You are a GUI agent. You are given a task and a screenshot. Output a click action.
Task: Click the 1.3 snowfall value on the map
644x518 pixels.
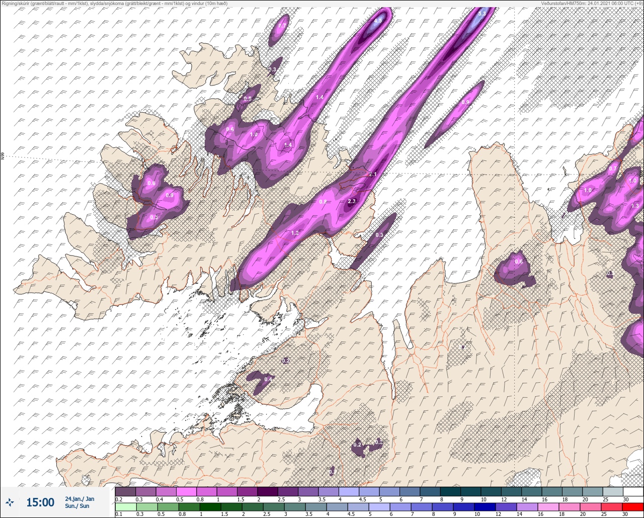[x=635, y=206]
